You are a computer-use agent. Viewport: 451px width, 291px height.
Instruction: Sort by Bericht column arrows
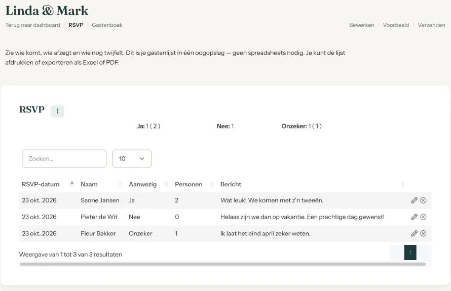402,184
